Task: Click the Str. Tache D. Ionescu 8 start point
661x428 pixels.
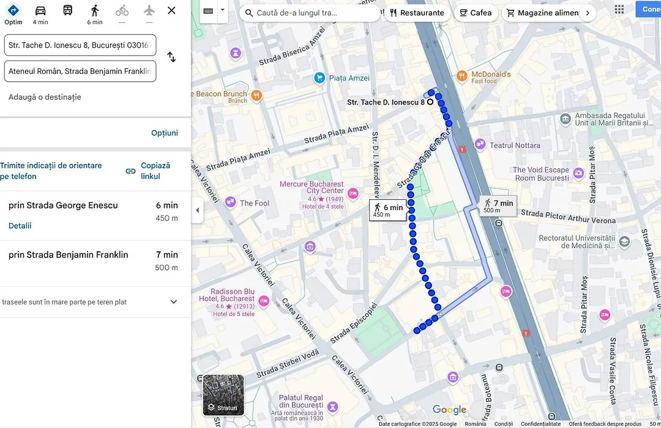Action: pyautogui.click(x=430, y=102)
